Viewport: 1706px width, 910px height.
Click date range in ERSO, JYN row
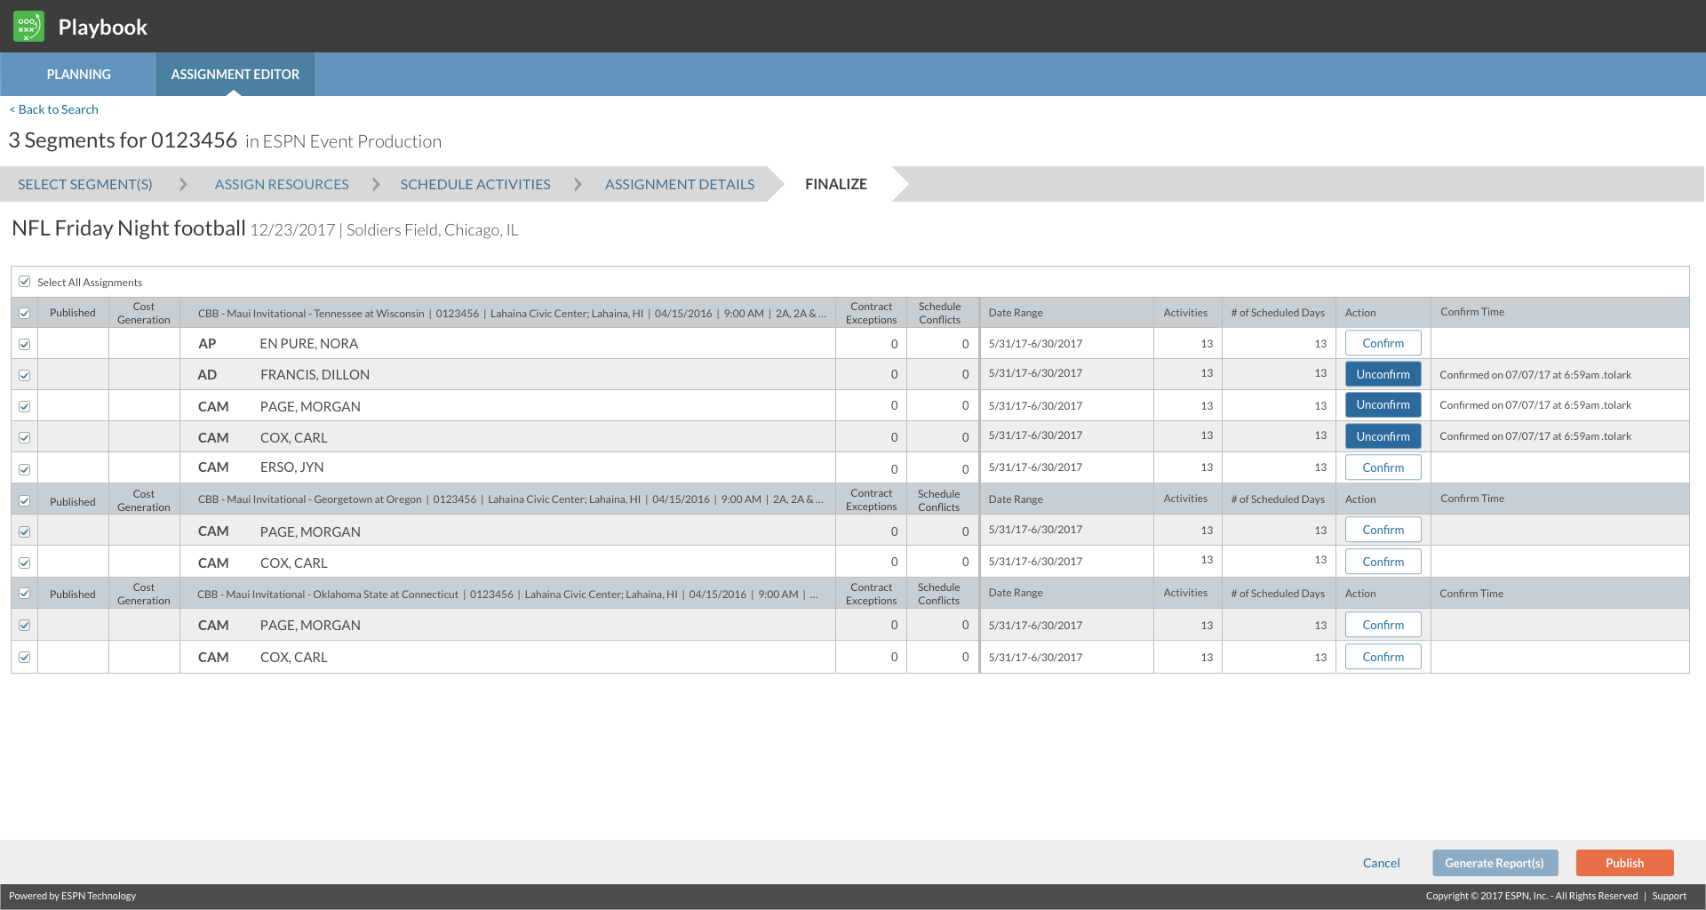(1035, 467)
